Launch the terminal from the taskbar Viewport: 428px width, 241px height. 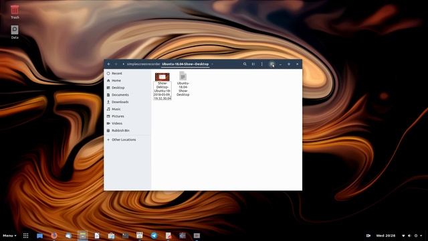tap(125, 236)
